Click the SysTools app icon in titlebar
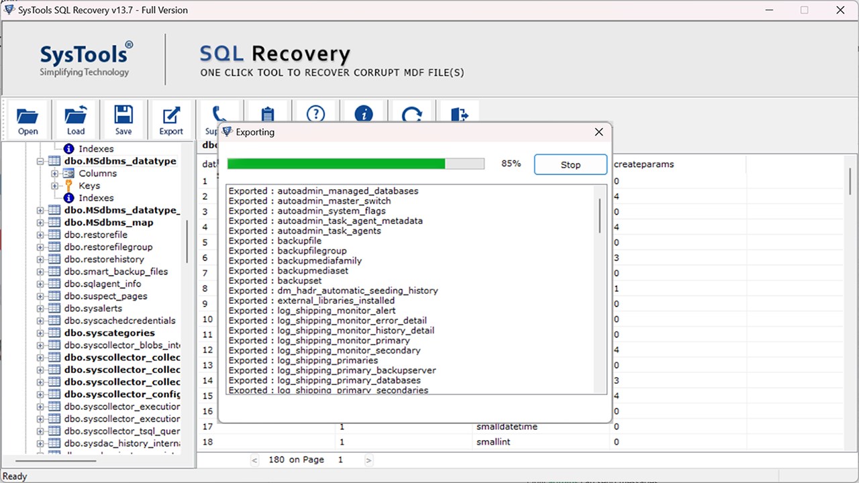 [x=9, y=10]
